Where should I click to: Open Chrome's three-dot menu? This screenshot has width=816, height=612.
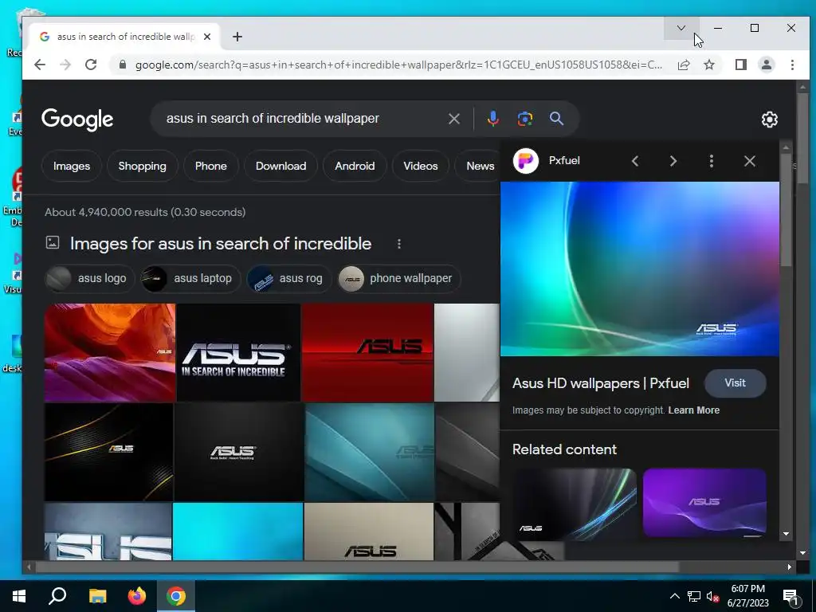click(792, 65)
